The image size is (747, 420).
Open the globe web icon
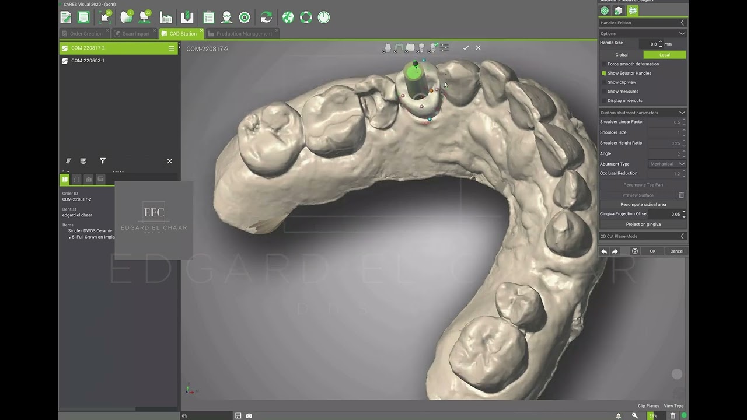(x=288, y=17)
